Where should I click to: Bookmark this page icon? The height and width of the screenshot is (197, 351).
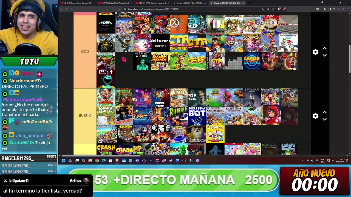point(119,9)
